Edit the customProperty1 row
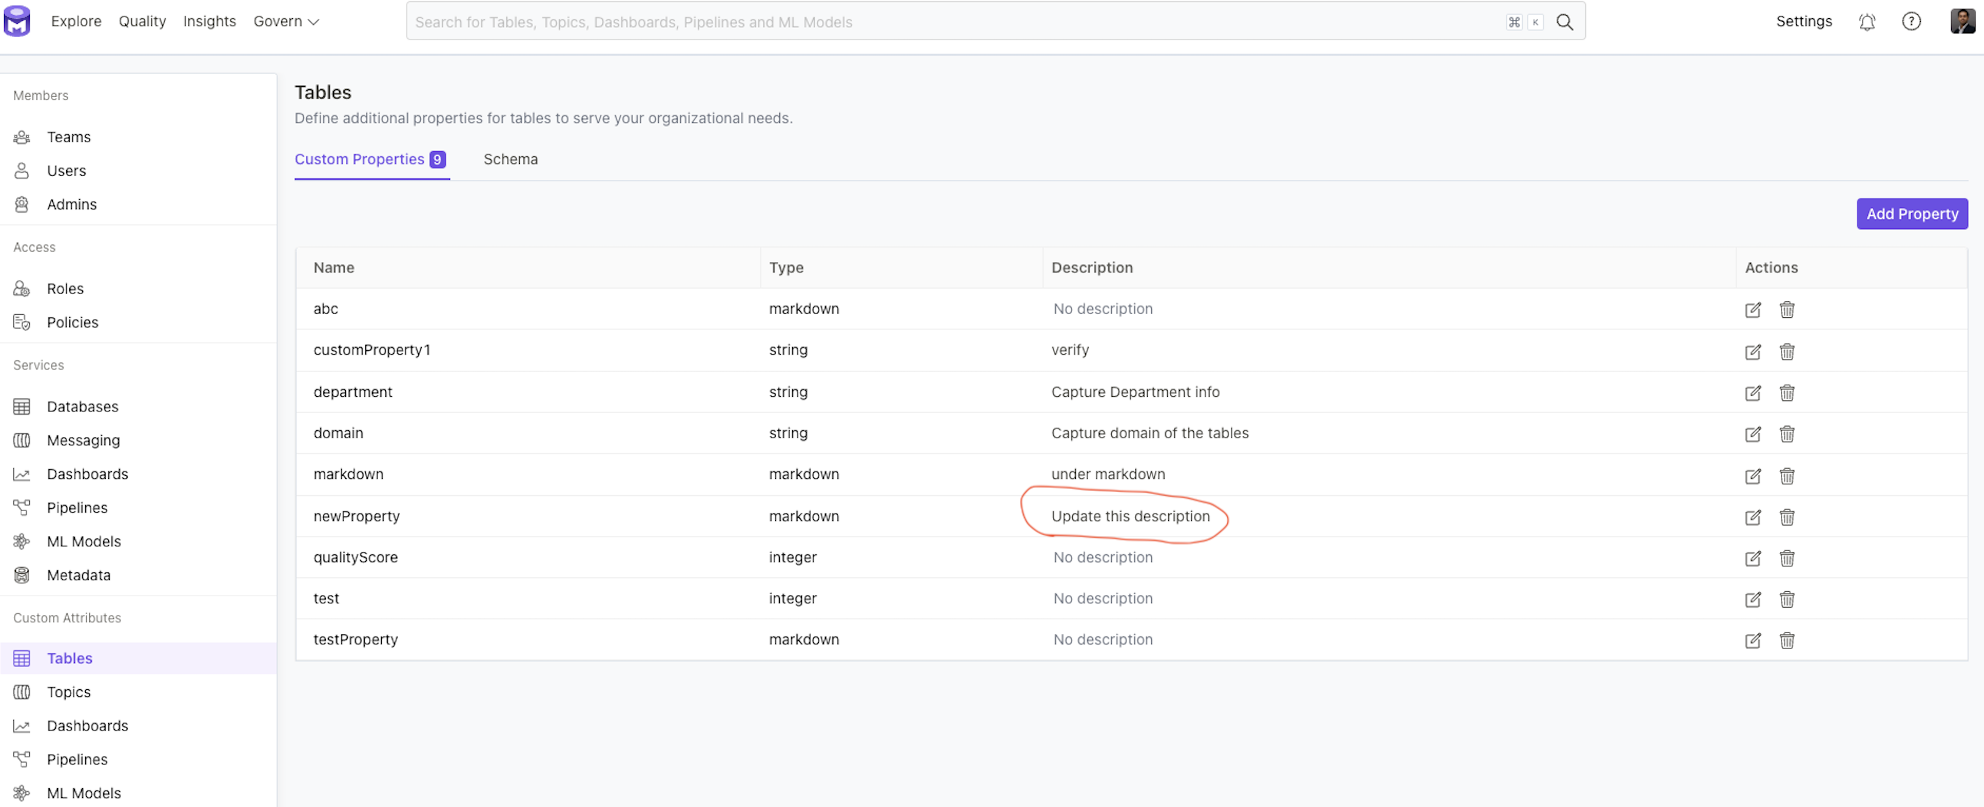Screen dimensions: 1984x807 (1753, 351)
